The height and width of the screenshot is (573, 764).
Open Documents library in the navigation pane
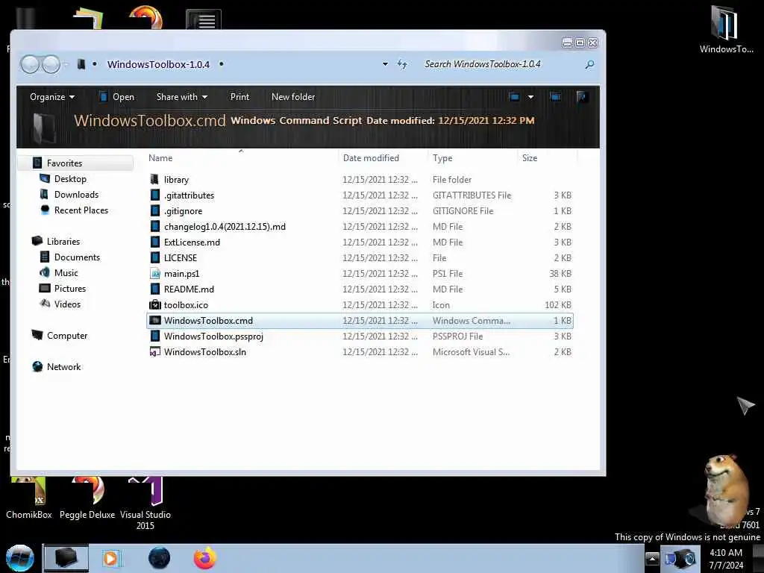[77, 257]
